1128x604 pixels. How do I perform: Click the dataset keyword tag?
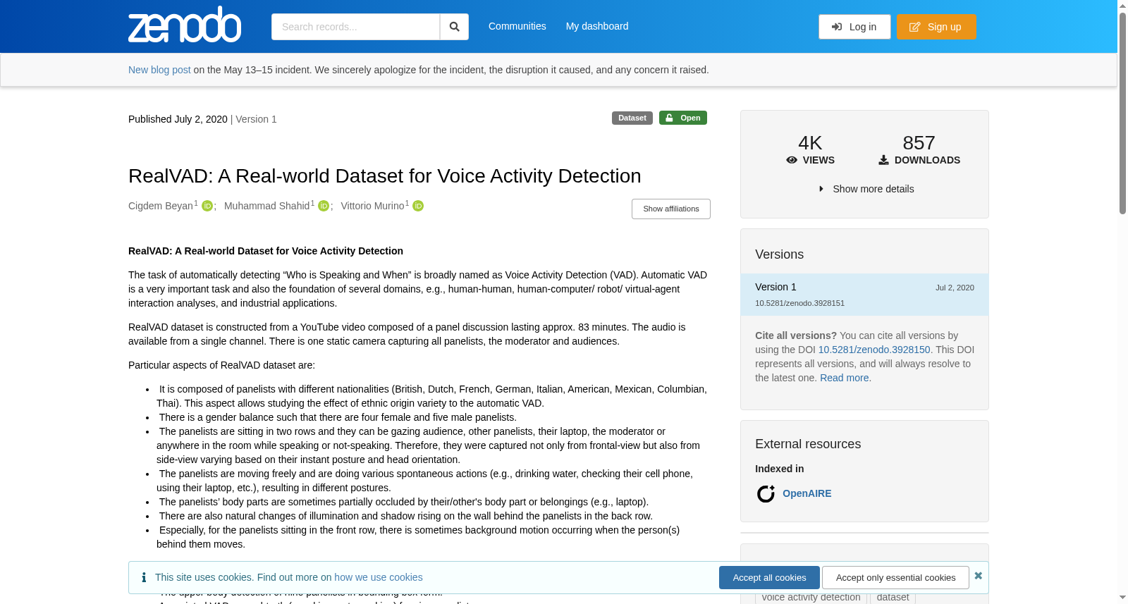893,597
